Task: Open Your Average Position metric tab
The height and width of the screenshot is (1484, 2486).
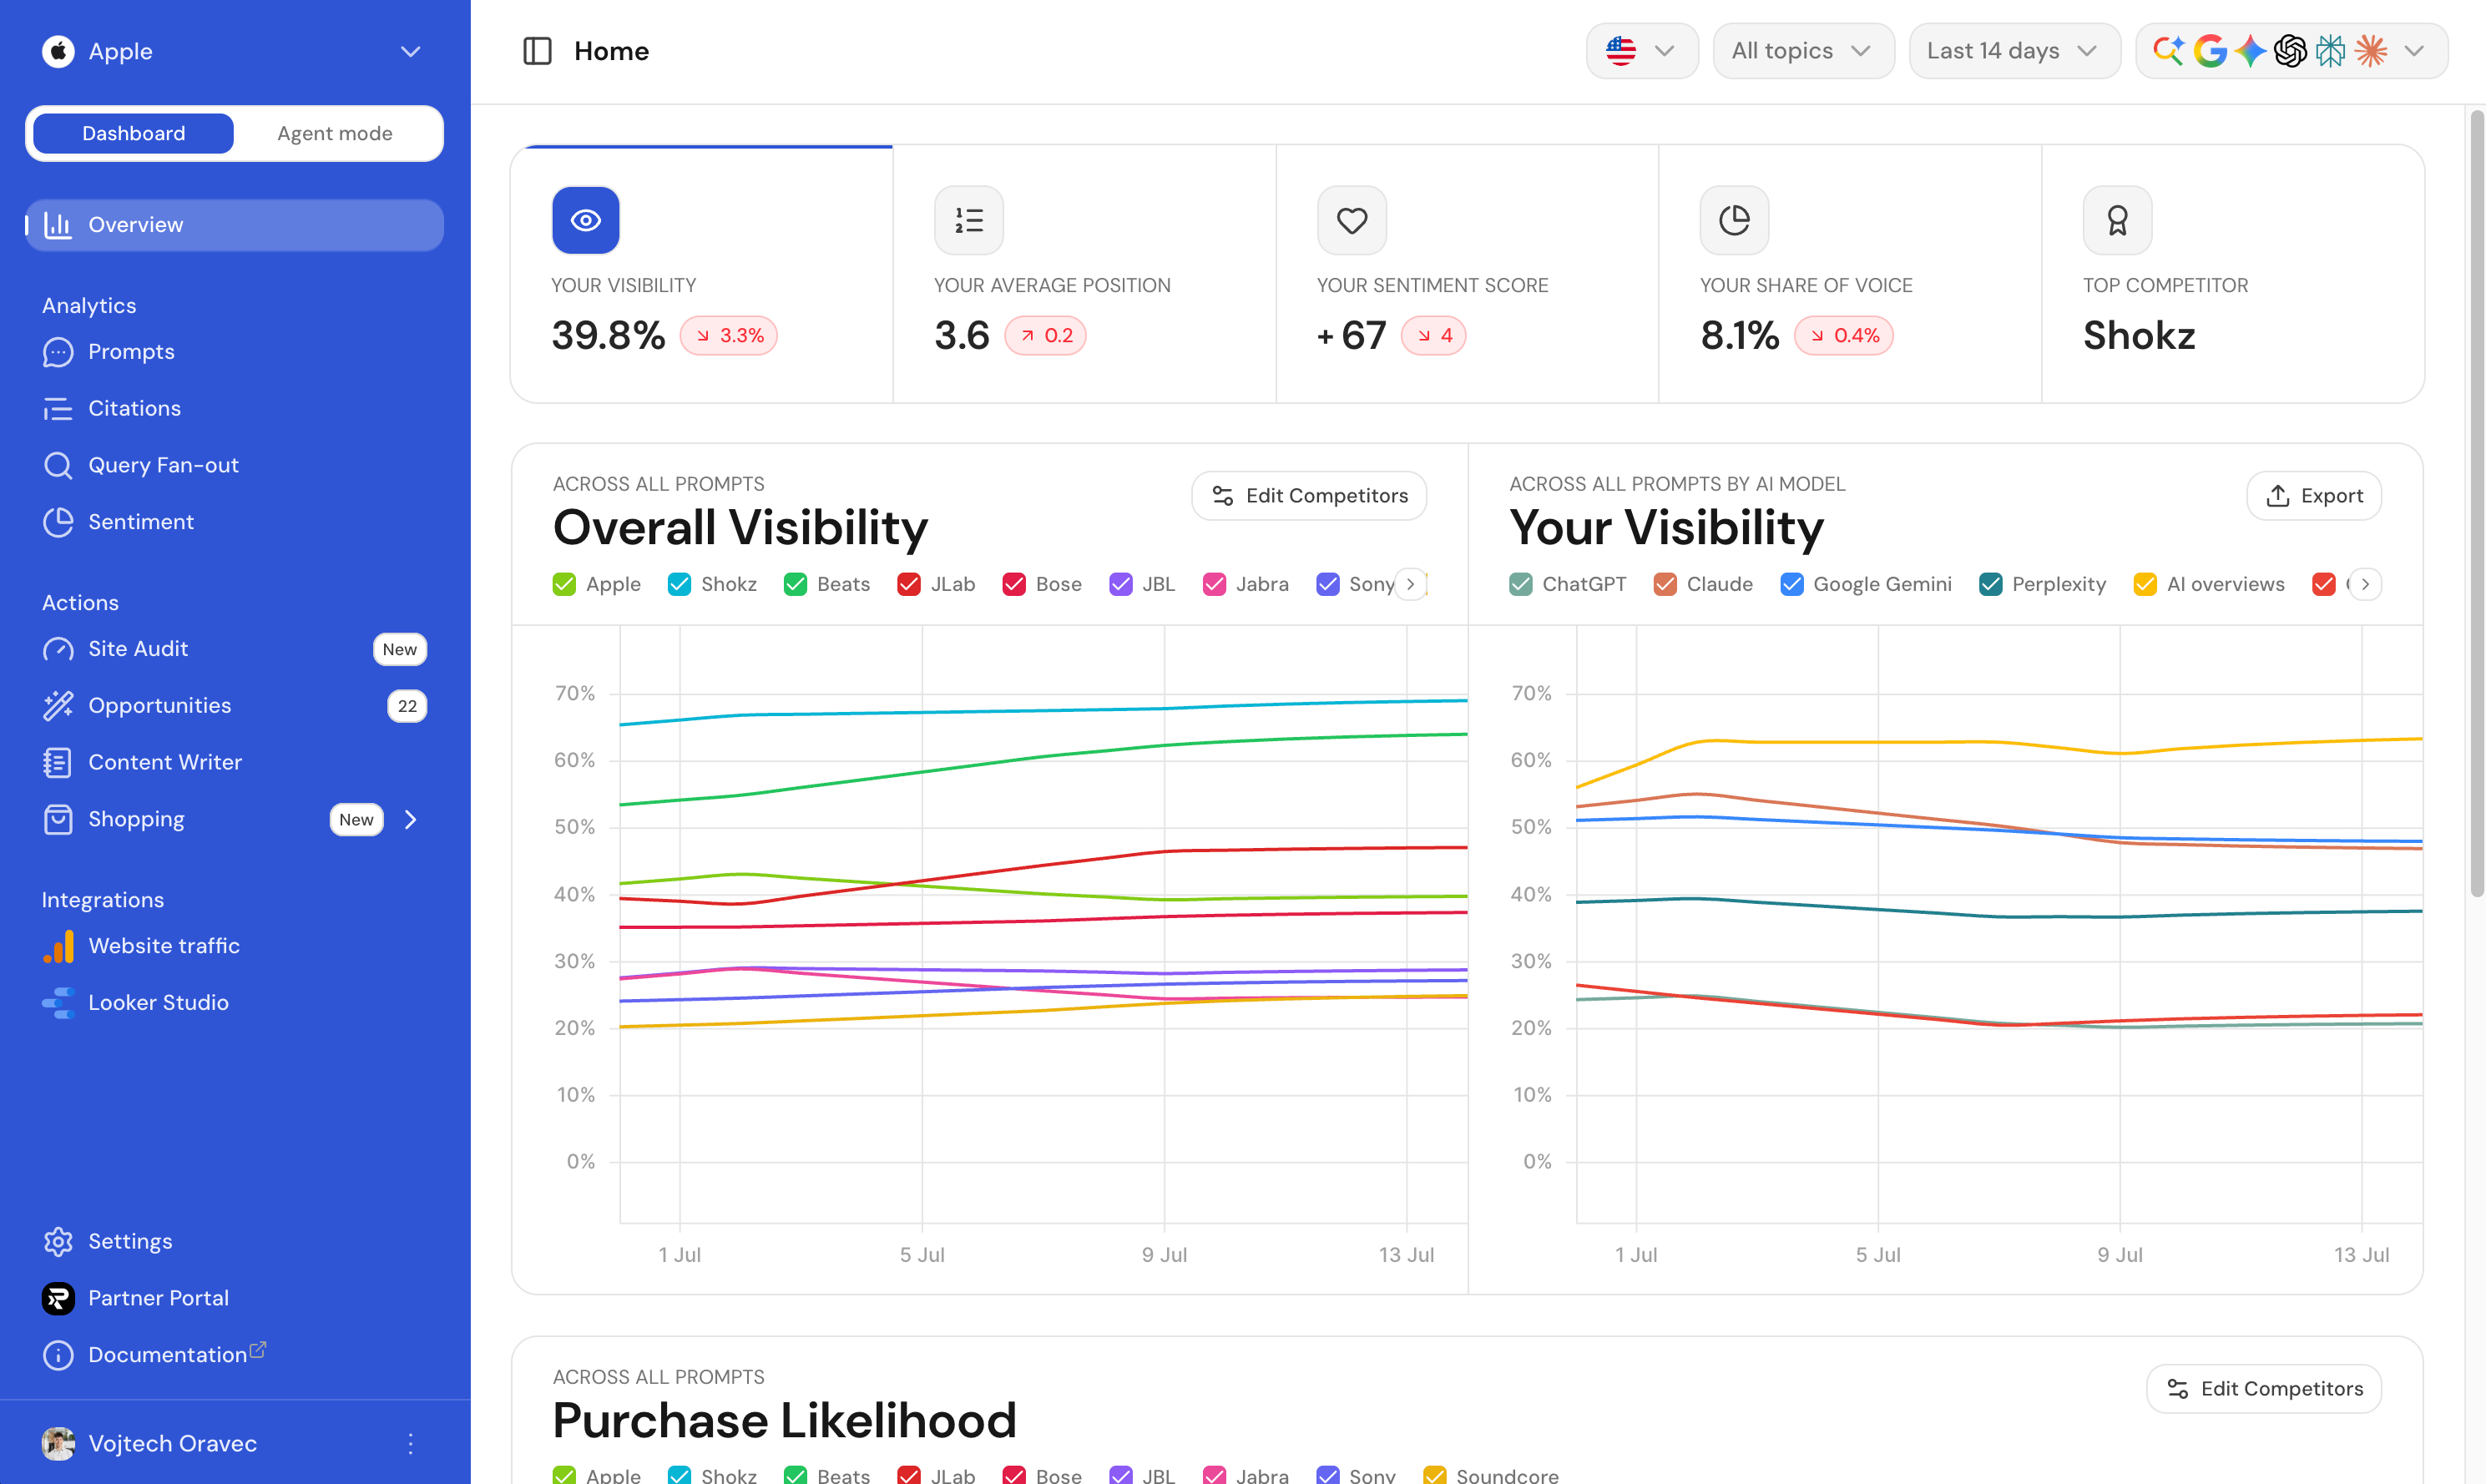Action: click(1084, 274)
